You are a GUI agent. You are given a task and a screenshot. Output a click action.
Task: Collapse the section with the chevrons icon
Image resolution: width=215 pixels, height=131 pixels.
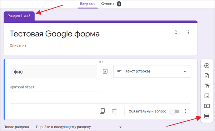pos(176,32)
